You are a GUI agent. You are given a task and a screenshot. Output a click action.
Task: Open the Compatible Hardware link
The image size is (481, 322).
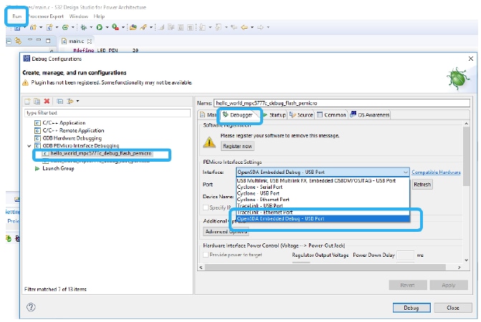pyautogui.click(x=436, y=172)
